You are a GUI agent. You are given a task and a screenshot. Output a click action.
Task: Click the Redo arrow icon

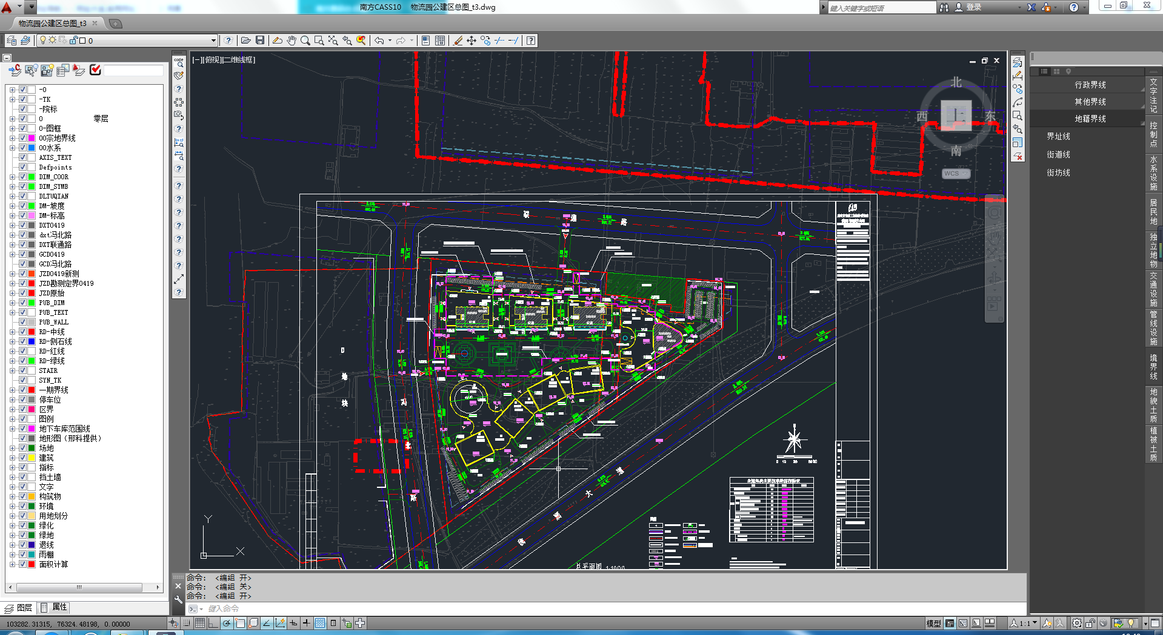(401, 41)
